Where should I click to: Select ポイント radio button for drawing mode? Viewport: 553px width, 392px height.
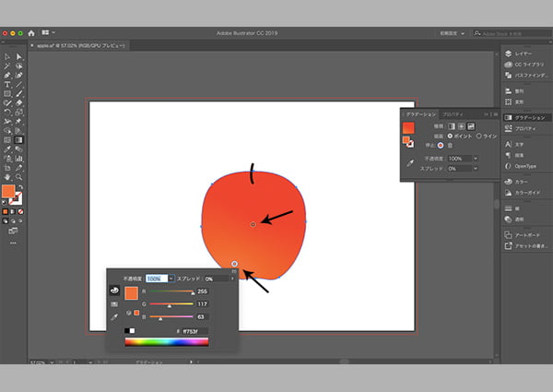[x=450, y=136]
